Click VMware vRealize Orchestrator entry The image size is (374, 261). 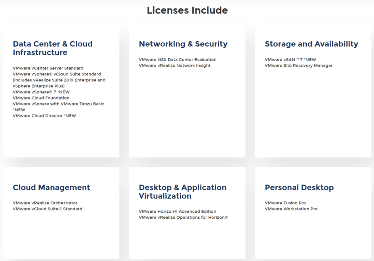(45, 203)
